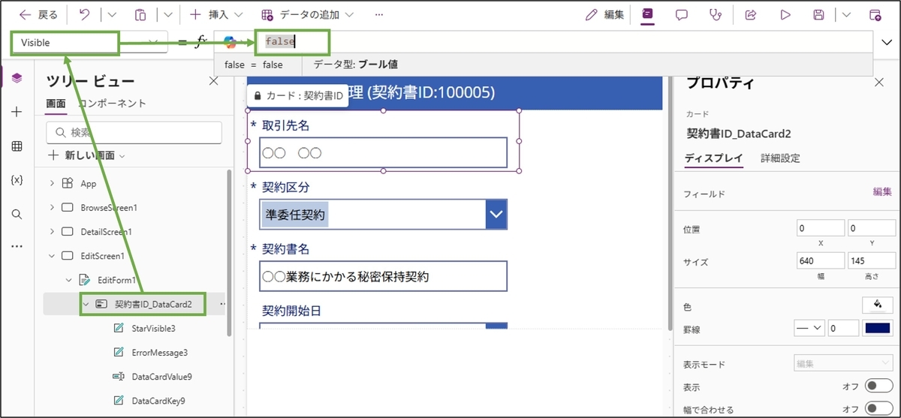
Task: Toggle the 表示 visibility switch
Action: (x=878, y=386)
